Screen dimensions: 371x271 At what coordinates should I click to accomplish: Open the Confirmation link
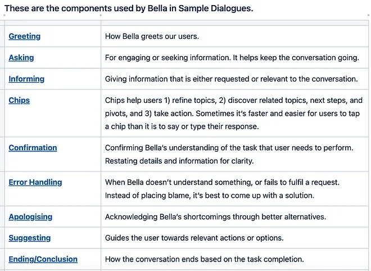pyautogui.click(x=33, y=147)
